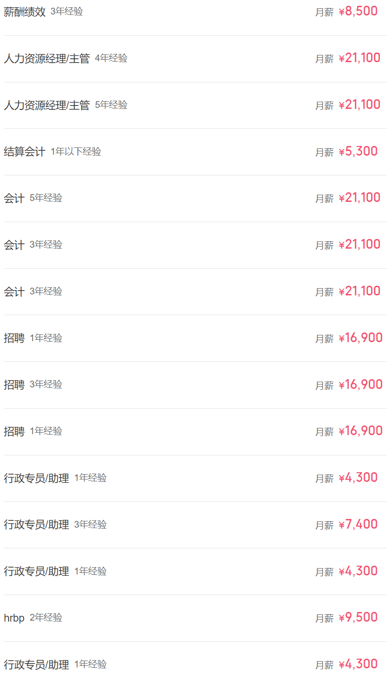Open the 薪酬绩效 job listing
387x677 pixels.
tap(25, 12)
